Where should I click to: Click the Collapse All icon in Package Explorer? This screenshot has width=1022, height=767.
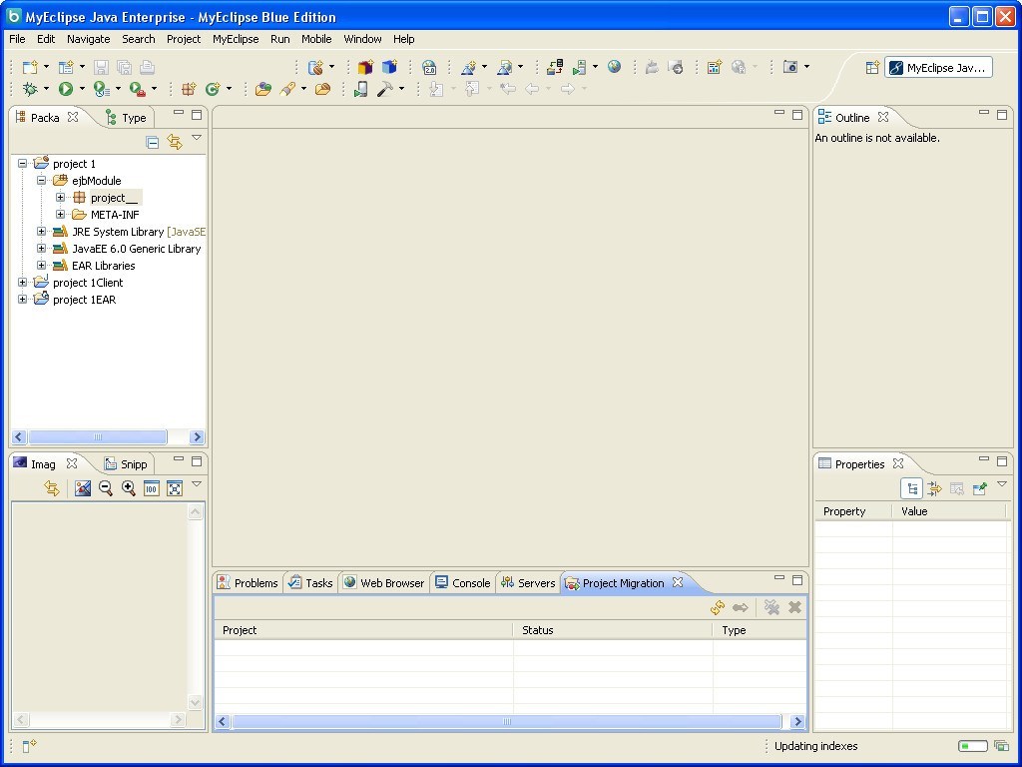[153, 141]
